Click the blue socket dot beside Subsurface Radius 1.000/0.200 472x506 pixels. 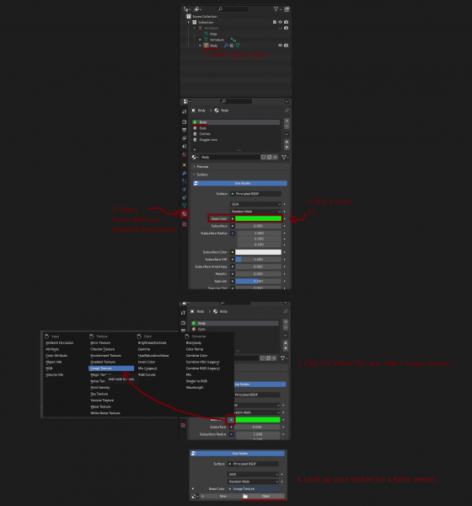[x=233, y=234]
